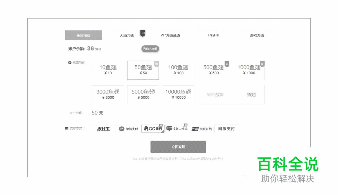Switch to the PayPal tab
The height and width of the screenshot is (195, 338).
pyautogui.click(x=213, y=35)
